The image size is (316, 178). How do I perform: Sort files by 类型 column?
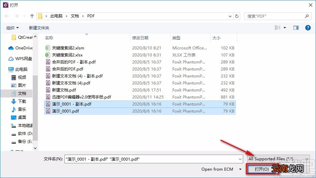pos(176,38)
